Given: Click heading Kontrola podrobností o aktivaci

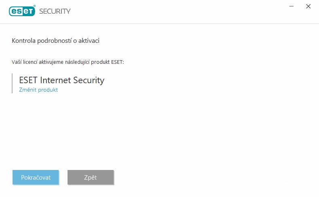Looking at the screenshot, I should pos(55,41).
